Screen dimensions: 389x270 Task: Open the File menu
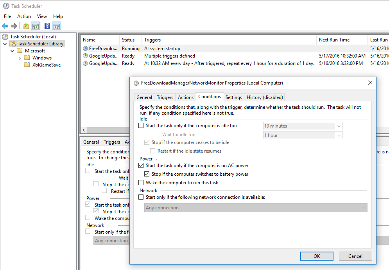pos(7,16)
